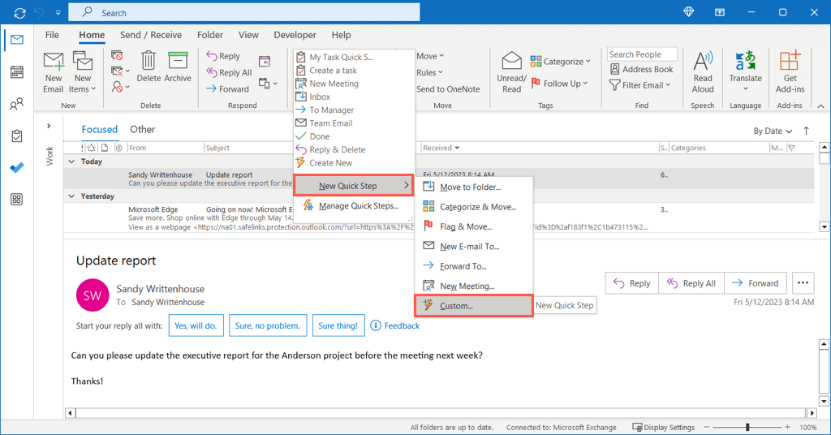Click Manage Quick Steps...

coord(354,205)
